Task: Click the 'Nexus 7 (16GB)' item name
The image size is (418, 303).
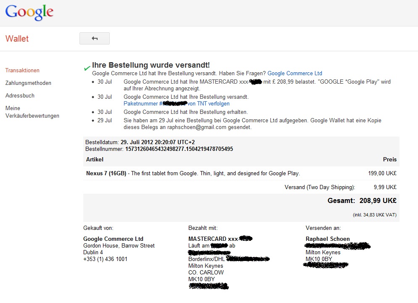Action: click(x=106, y=173)
